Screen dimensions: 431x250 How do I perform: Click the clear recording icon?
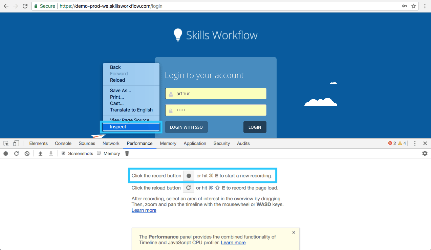[27, 153]
